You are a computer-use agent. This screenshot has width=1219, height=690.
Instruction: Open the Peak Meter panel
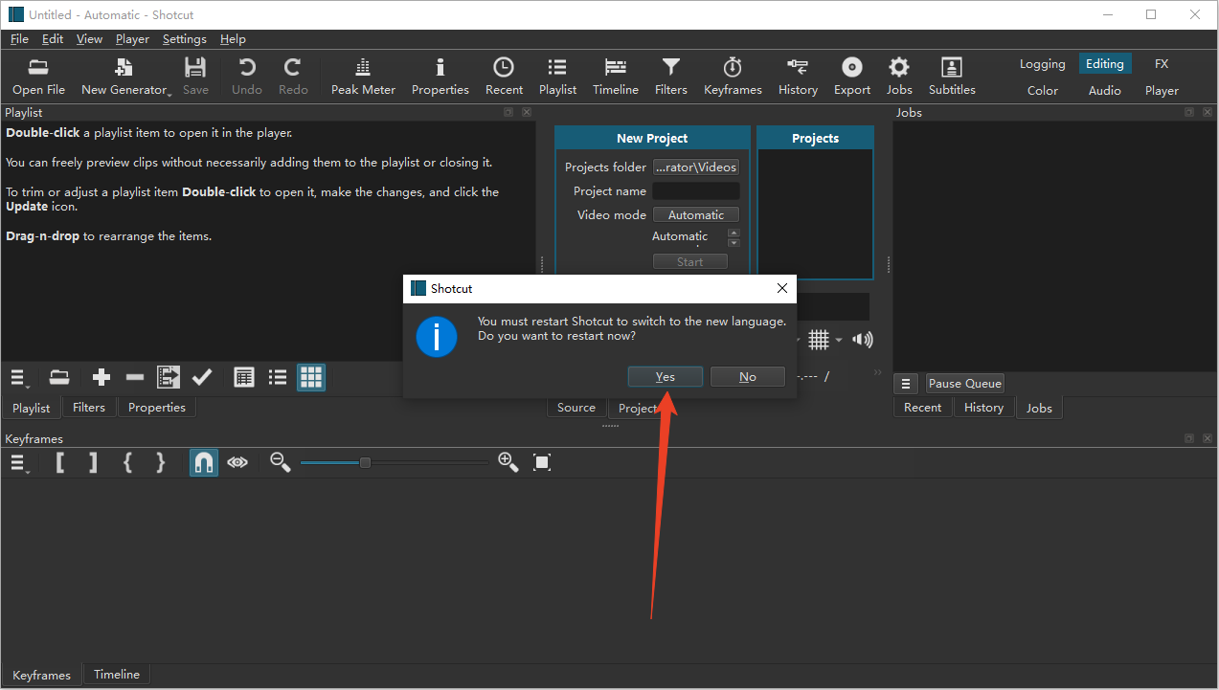tap(363, 76)
